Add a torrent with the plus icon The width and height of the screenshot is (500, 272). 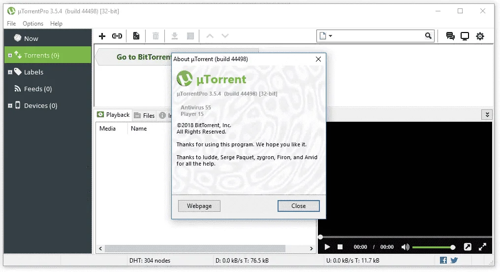[102, 36]
